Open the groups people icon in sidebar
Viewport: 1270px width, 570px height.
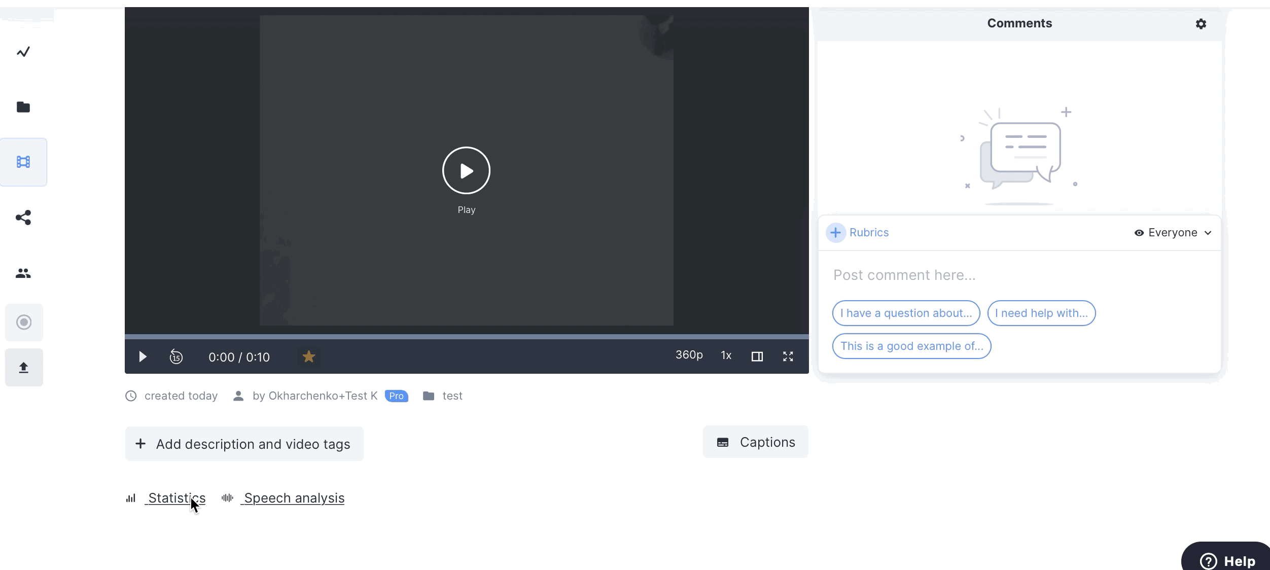(23, 273)
